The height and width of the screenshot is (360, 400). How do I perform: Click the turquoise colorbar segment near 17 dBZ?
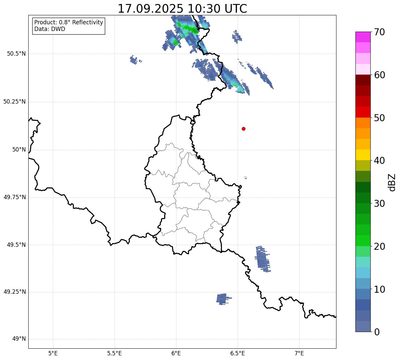point(363,262)
